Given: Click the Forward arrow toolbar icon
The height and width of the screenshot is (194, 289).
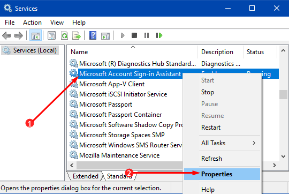Looking at the screenshot, I should click(x=19, y=35).
